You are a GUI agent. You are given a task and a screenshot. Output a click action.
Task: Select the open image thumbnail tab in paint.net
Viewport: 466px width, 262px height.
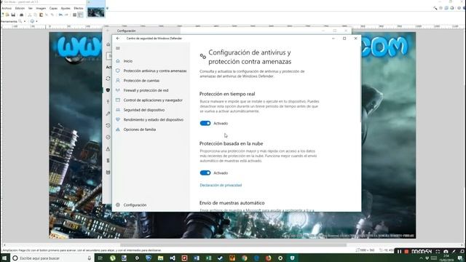tap(96, 10)
